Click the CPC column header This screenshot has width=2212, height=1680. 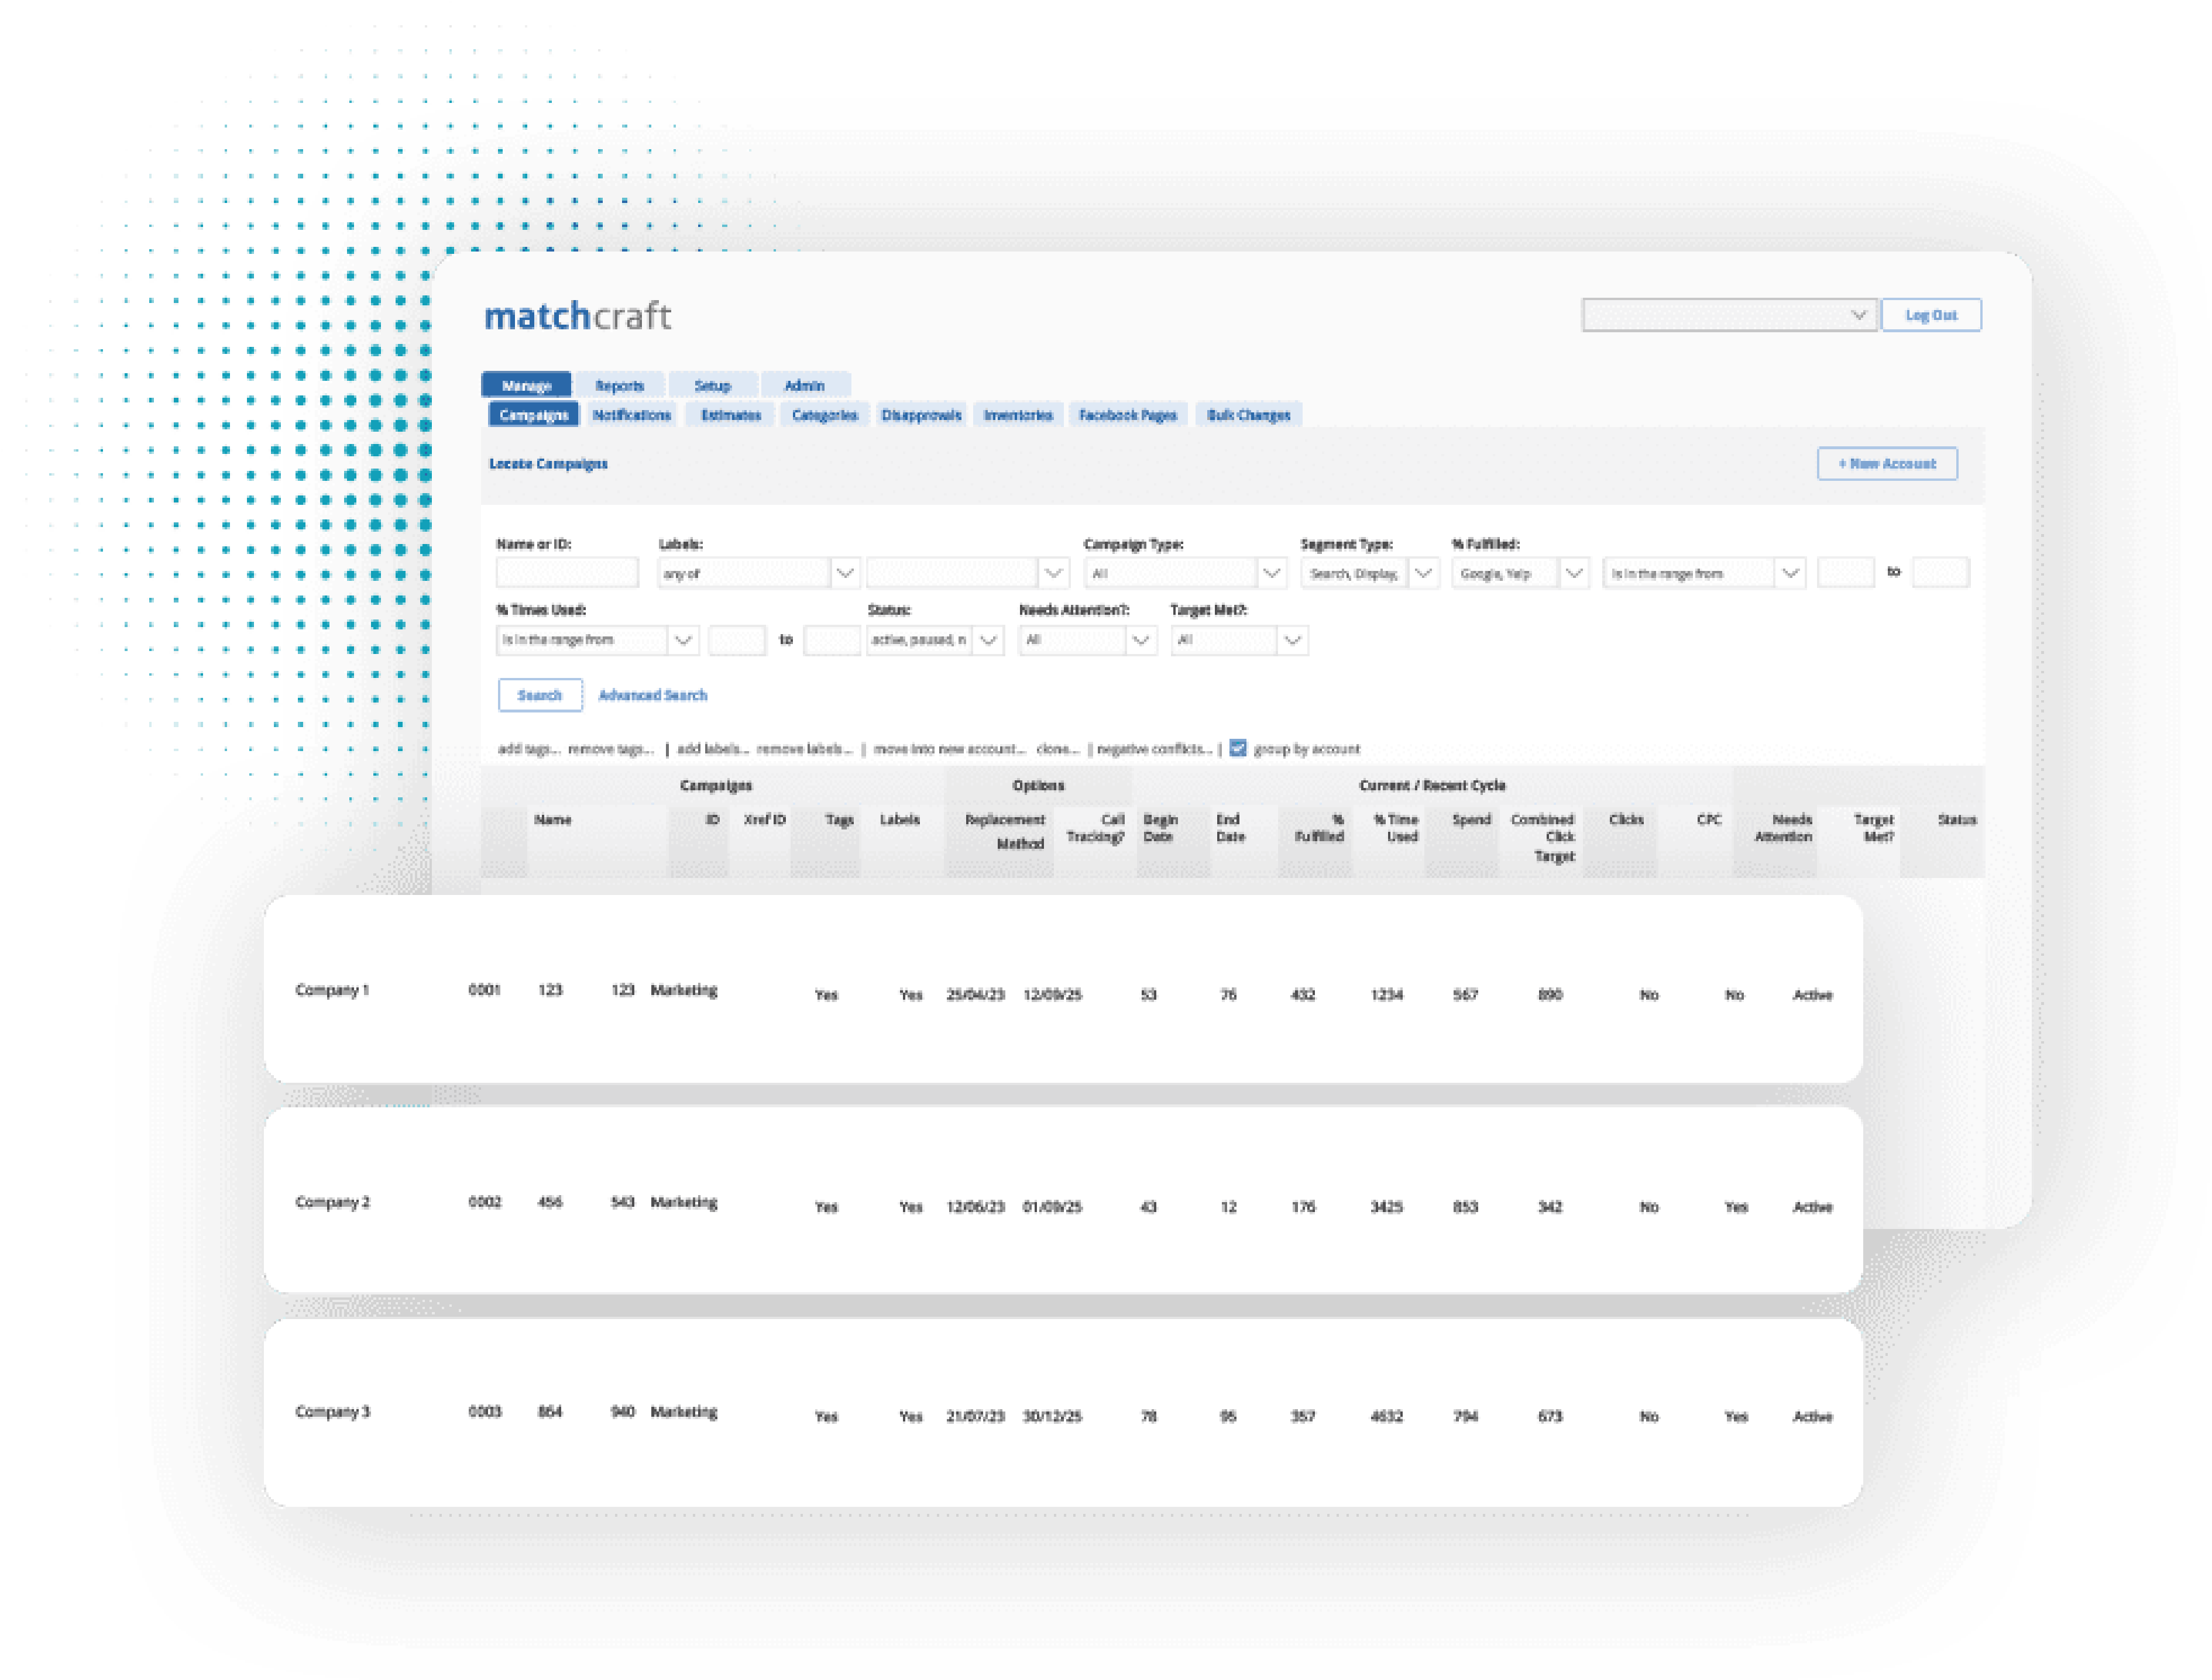pyautogui.click(x=1709, y=820)
